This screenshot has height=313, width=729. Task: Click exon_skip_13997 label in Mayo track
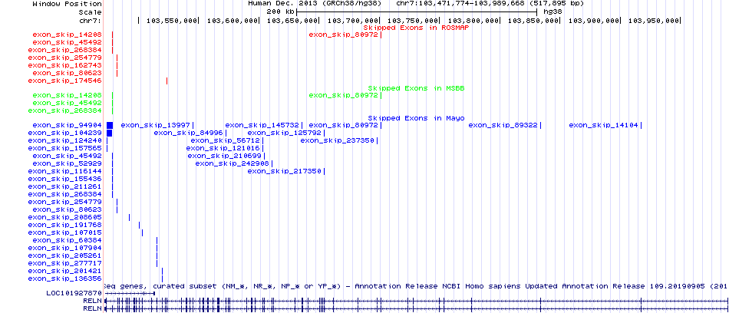pyautogui.click(x=155, y=125)
